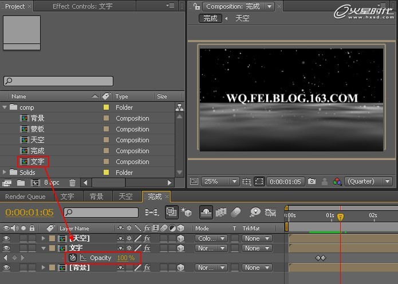Image resolution: width=398 pixels, height=284 pixels.
Task: Toggle 3D layer switch on 天空 layer
Action: pos(180,238)
